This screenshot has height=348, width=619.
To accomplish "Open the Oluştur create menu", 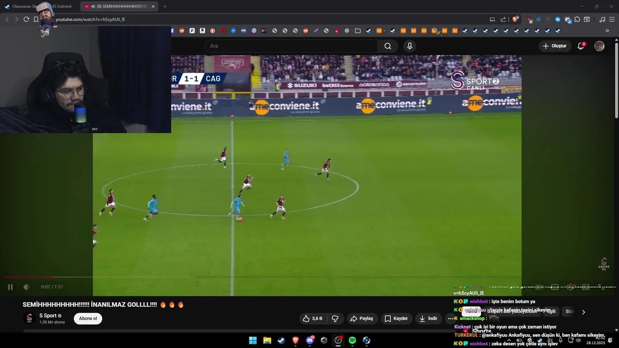I will 555,46.
